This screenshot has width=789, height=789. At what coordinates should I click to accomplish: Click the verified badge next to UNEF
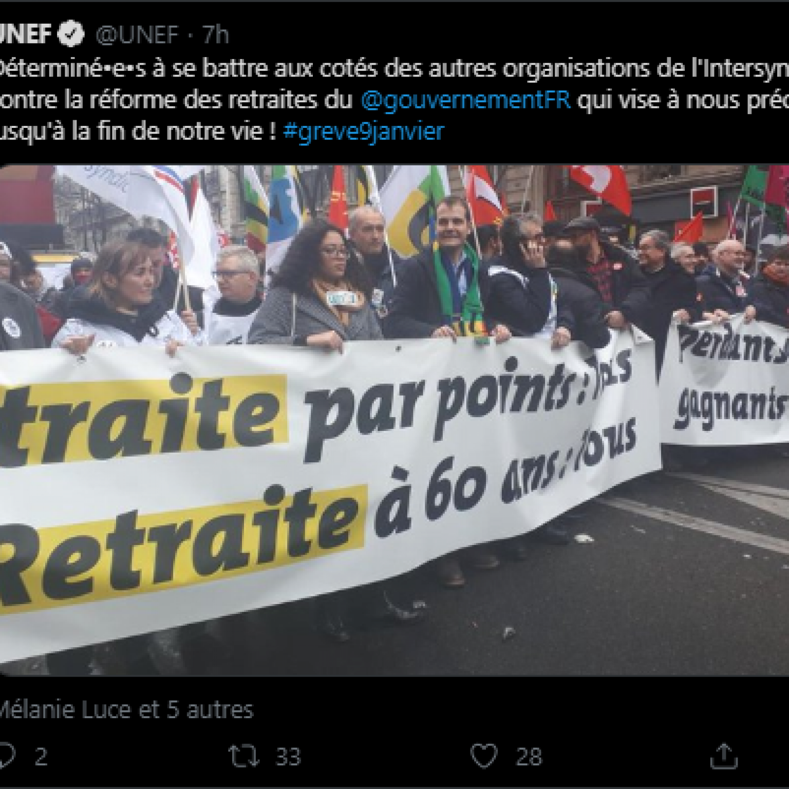pos(70,34)
